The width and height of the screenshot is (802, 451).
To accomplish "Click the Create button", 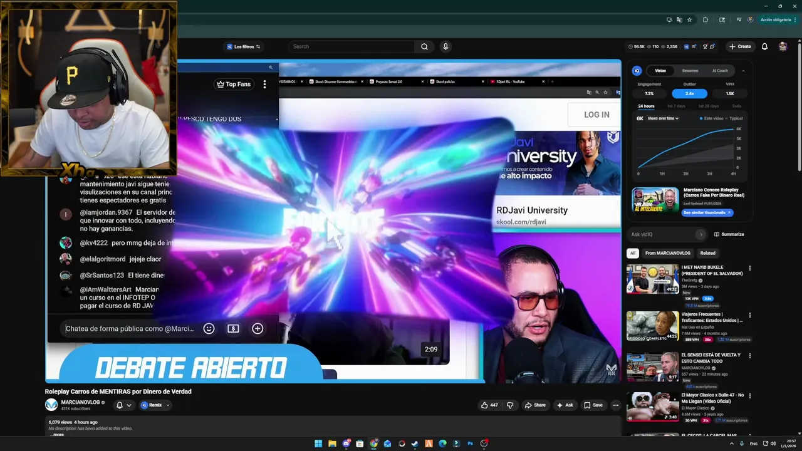I will [740, 46].
